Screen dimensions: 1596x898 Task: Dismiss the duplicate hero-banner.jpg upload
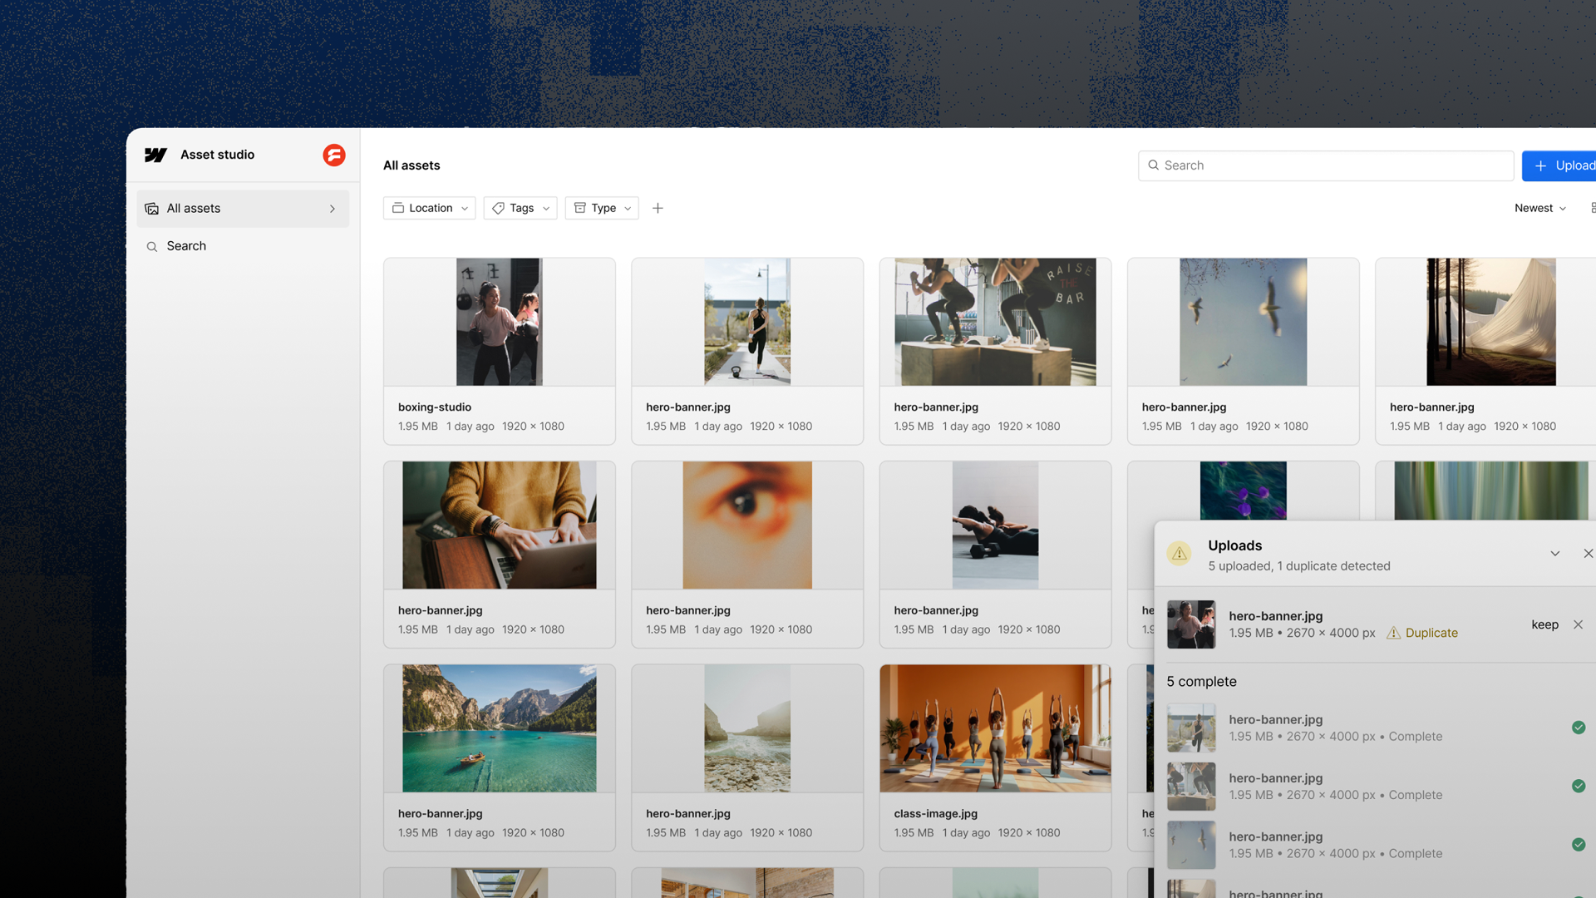(1578, 624)
